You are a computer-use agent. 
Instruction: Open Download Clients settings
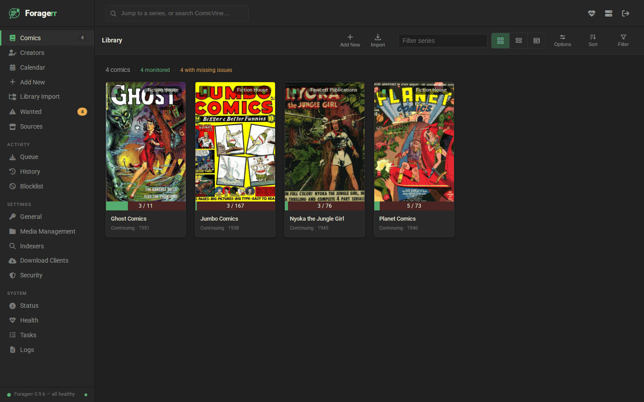point(47,260)
